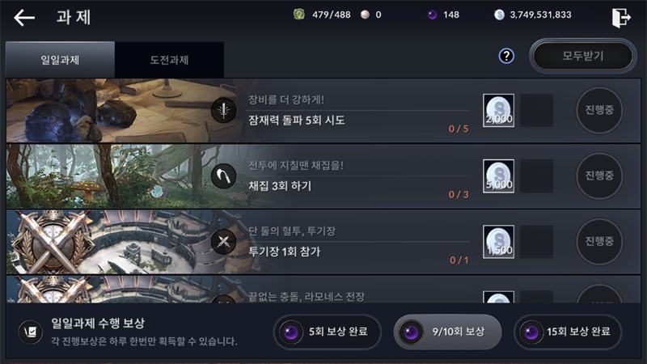Image resolution: width=647 pixels, height=364 pixels.
Task: Open the question mark help icon
Action: click(x=506, y=56)
